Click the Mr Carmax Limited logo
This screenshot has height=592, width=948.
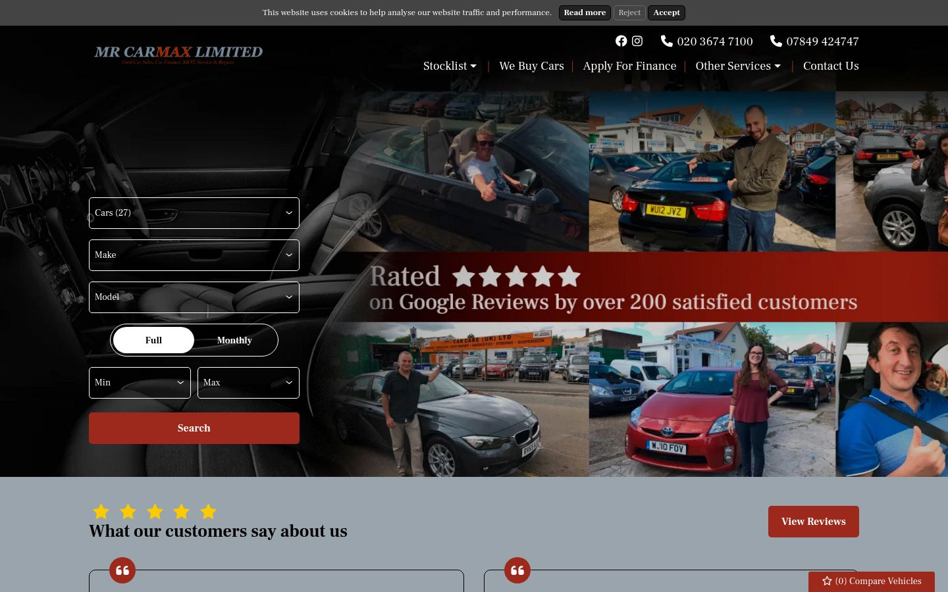[x=178, y=54]
